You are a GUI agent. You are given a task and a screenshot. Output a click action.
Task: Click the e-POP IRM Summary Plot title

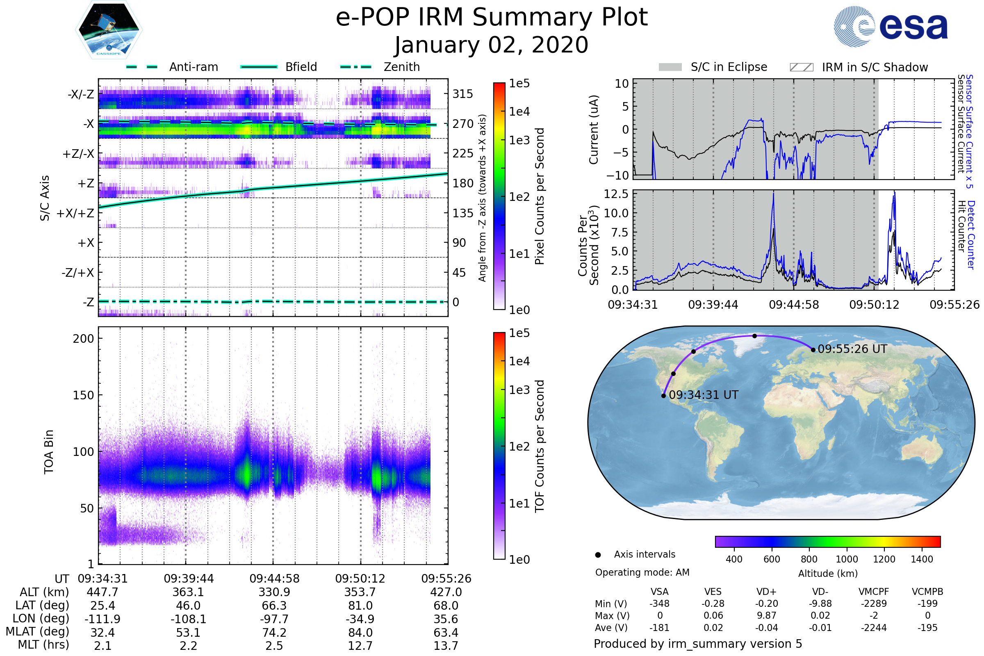click(x=492, y=18)
